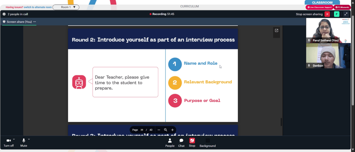Image resolution: width=355 pixels, height=152 pixels.
Task: Click '2 people in call' text
Action: click(x=18, y=14)
